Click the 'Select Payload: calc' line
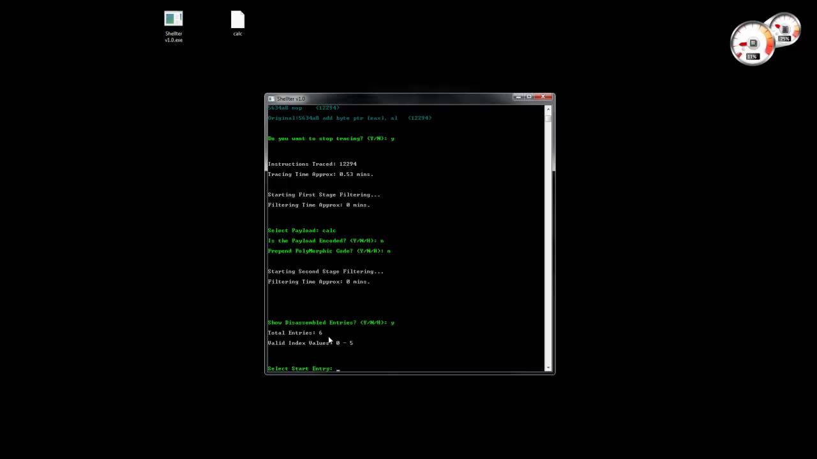The width and height of the screenshot is (817, 459). [x=302, y=230]
